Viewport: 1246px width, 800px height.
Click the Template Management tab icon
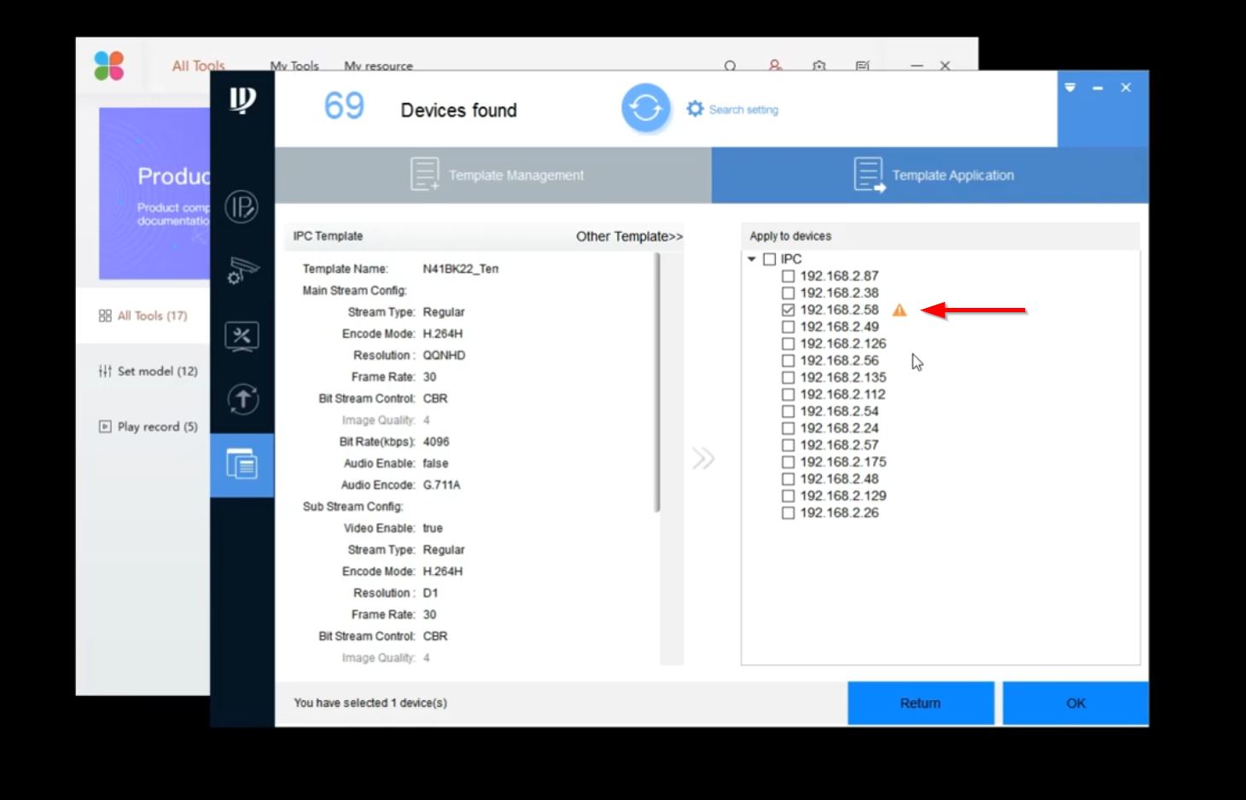coord(425,174)
